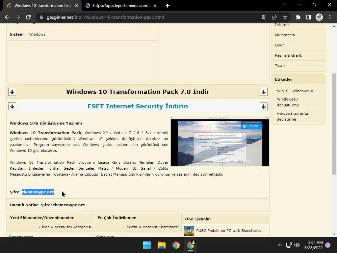The width and height of the screenshot is (337, 253).
Task: Click the scrollbar down arrow
Action: click(334, 234)
